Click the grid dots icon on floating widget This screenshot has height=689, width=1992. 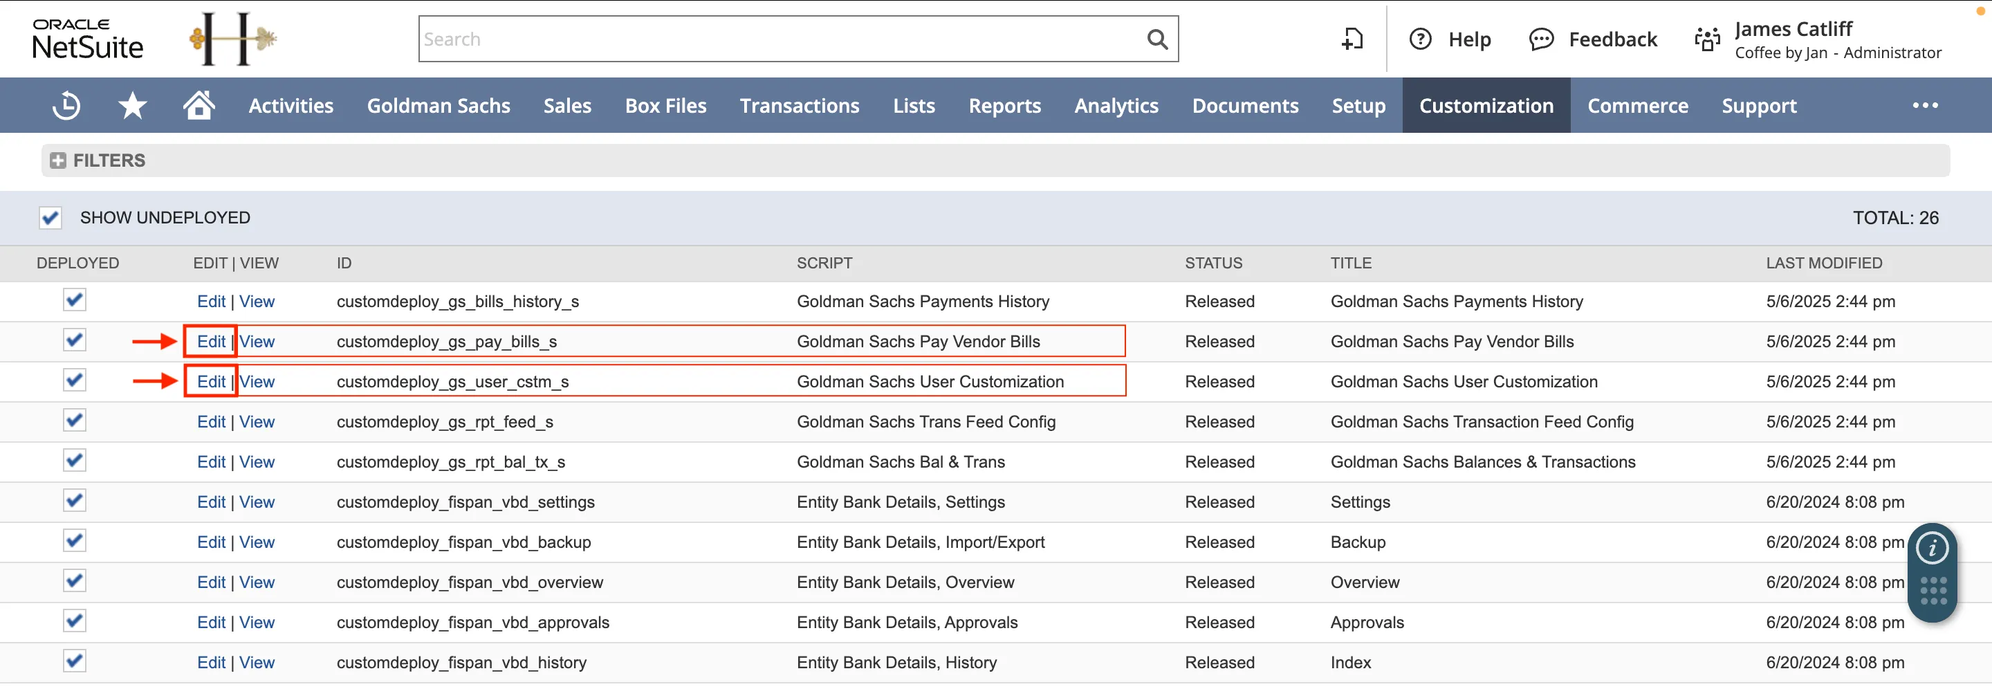[1933, 591]
